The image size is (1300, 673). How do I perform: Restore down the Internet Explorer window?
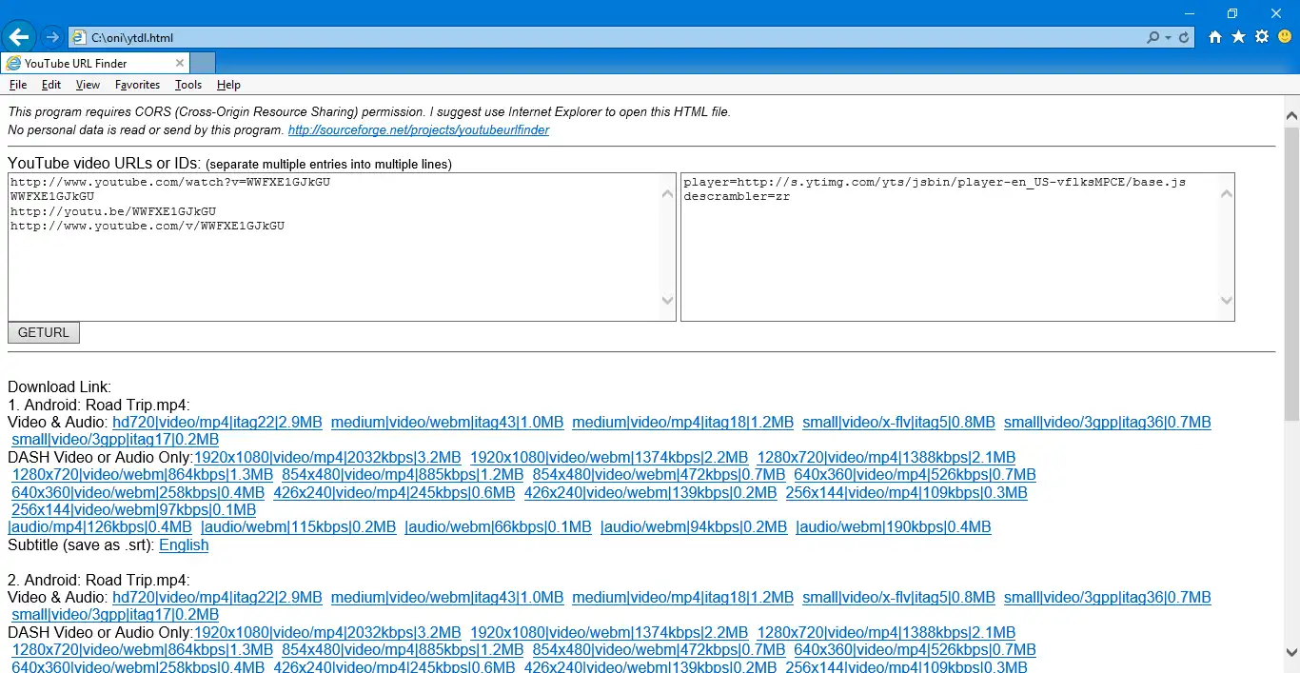[1232, 13]
